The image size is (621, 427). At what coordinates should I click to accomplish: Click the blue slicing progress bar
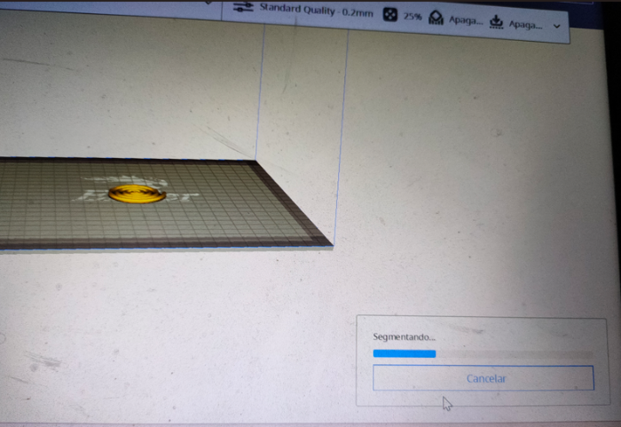point(404,353)
